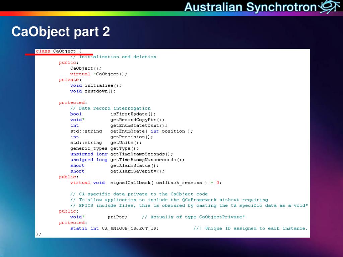Click the "generic_types" return type
Viewport: 343px width, 257px height.
point(89,148)
